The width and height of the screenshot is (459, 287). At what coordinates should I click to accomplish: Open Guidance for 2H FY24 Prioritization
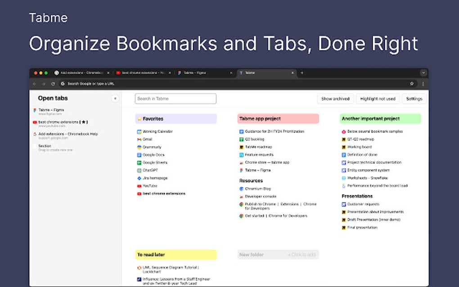click(272, 132)
